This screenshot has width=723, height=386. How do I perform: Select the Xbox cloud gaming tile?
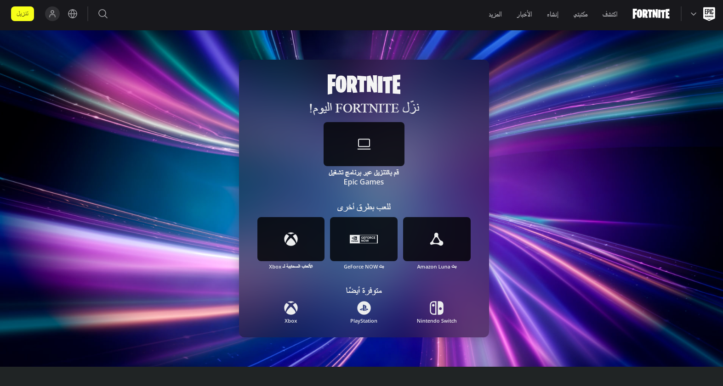[x=290, y=239]
